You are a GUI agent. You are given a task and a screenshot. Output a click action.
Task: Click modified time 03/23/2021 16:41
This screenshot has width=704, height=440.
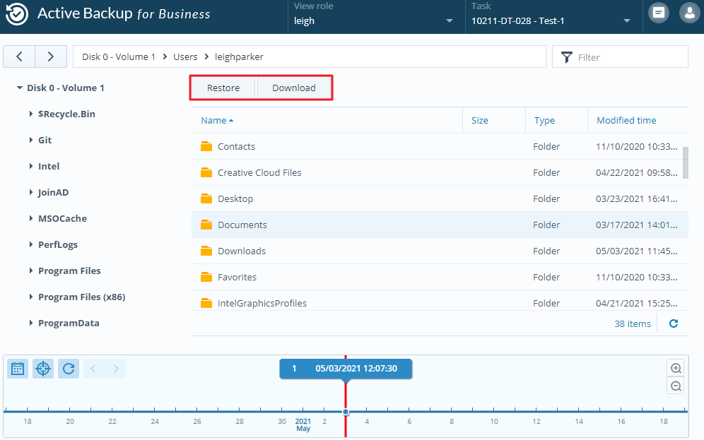637,198
